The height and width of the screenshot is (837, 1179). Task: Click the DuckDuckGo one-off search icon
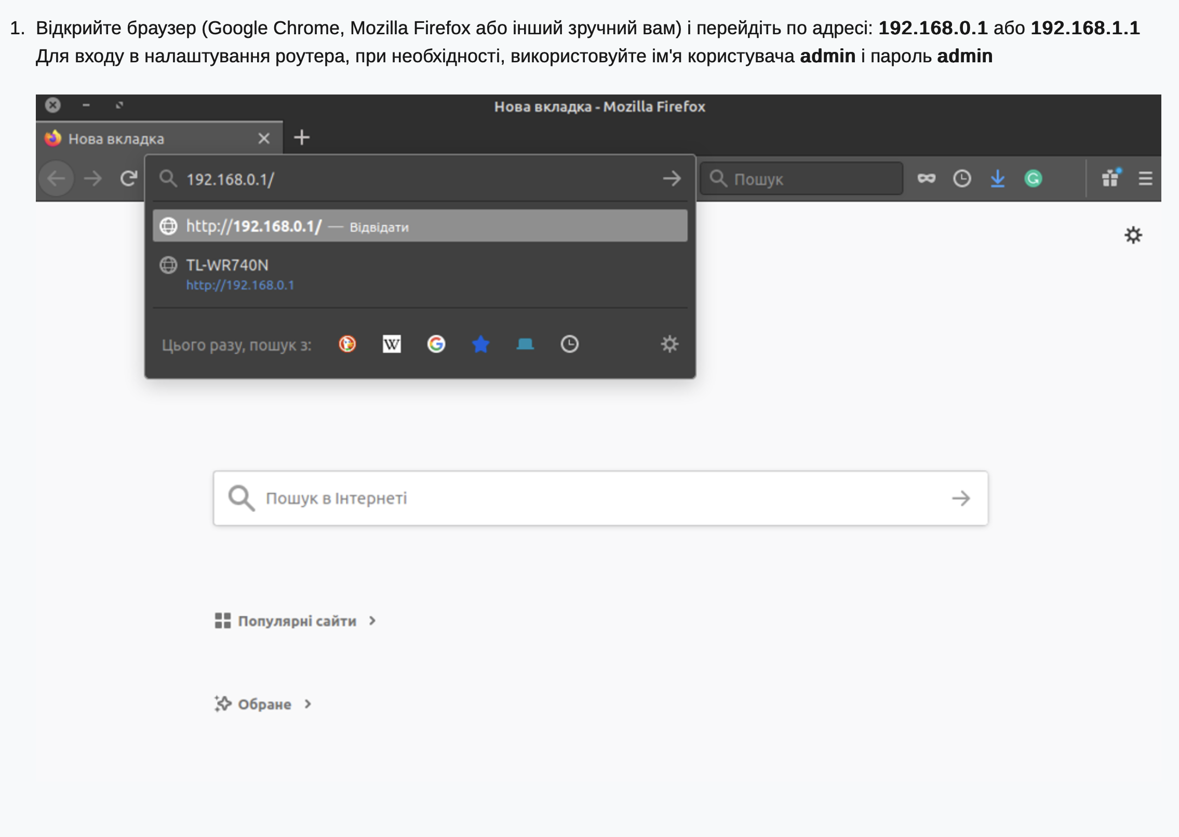pos(347,344)
